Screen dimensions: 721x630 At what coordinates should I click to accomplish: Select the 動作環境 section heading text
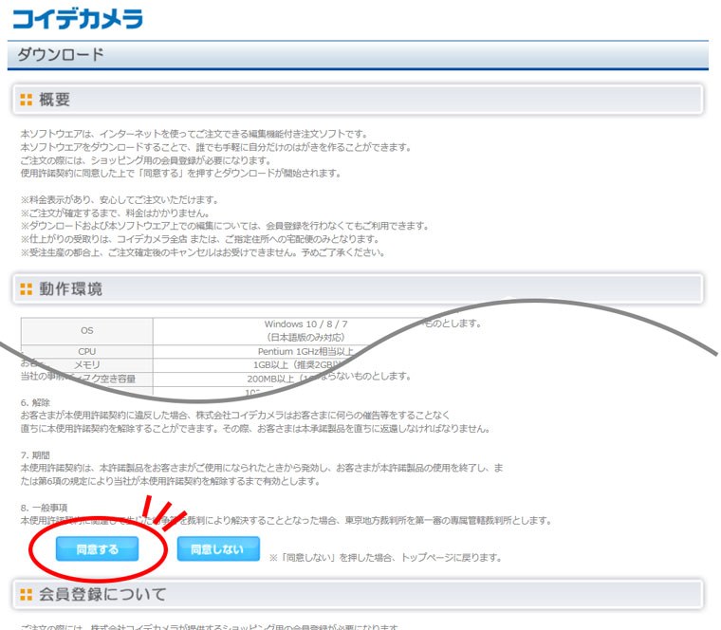[x=70, y=288]
